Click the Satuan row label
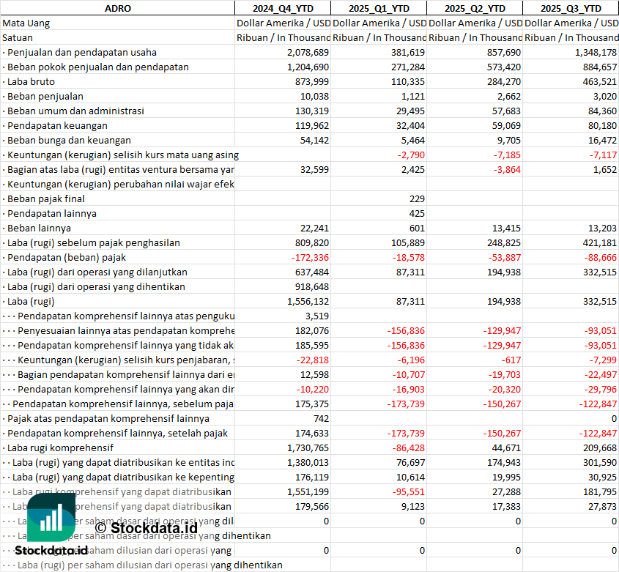Viewport: 619px width, 572px height. pos(18,37)
